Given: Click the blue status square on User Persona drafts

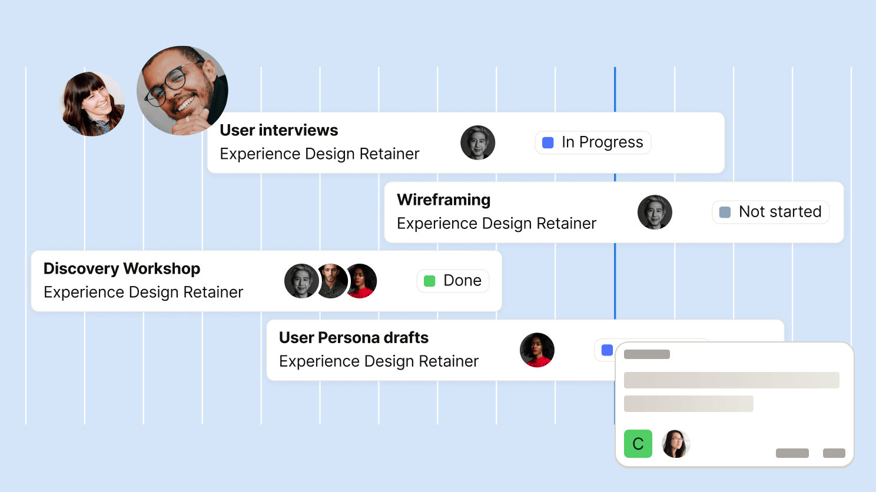Looking at the screenshot, I should 607,350.
